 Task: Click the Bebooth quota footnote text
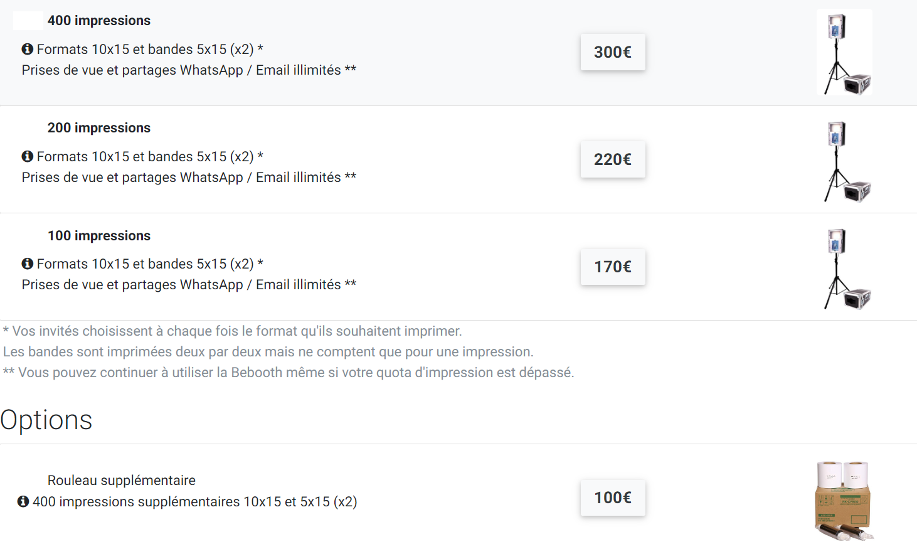coord(289,373)
